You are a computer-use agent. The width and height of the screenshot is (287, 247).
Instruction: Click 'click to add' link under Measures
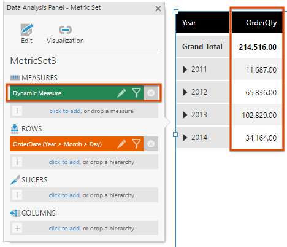[x=65, y=111]
